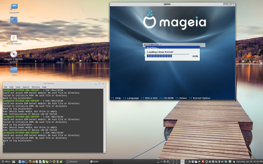This screenshot has width=263, height=164.
Task: Click the 60% progress value
Action: 195,56
